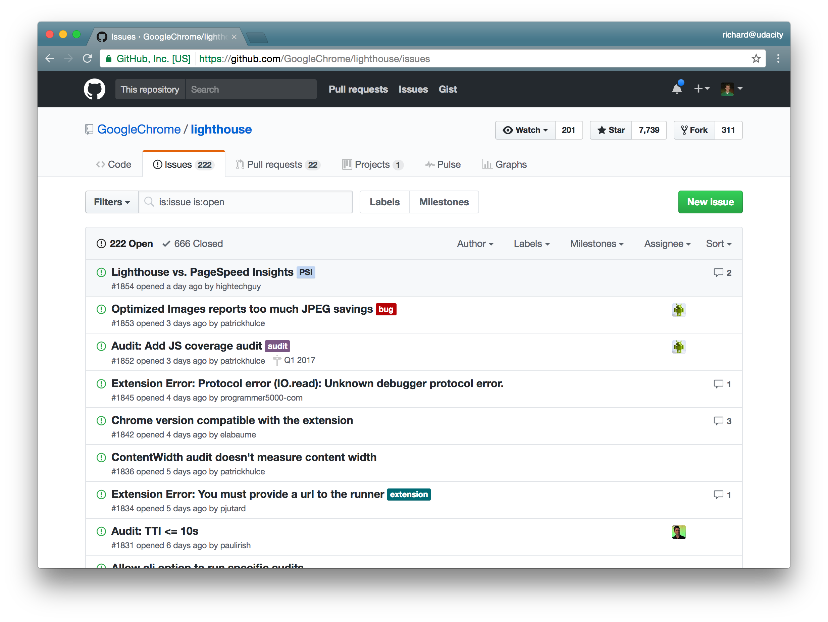Open the Watch dropdown
The image size is (828, 622).
[525, 130]
